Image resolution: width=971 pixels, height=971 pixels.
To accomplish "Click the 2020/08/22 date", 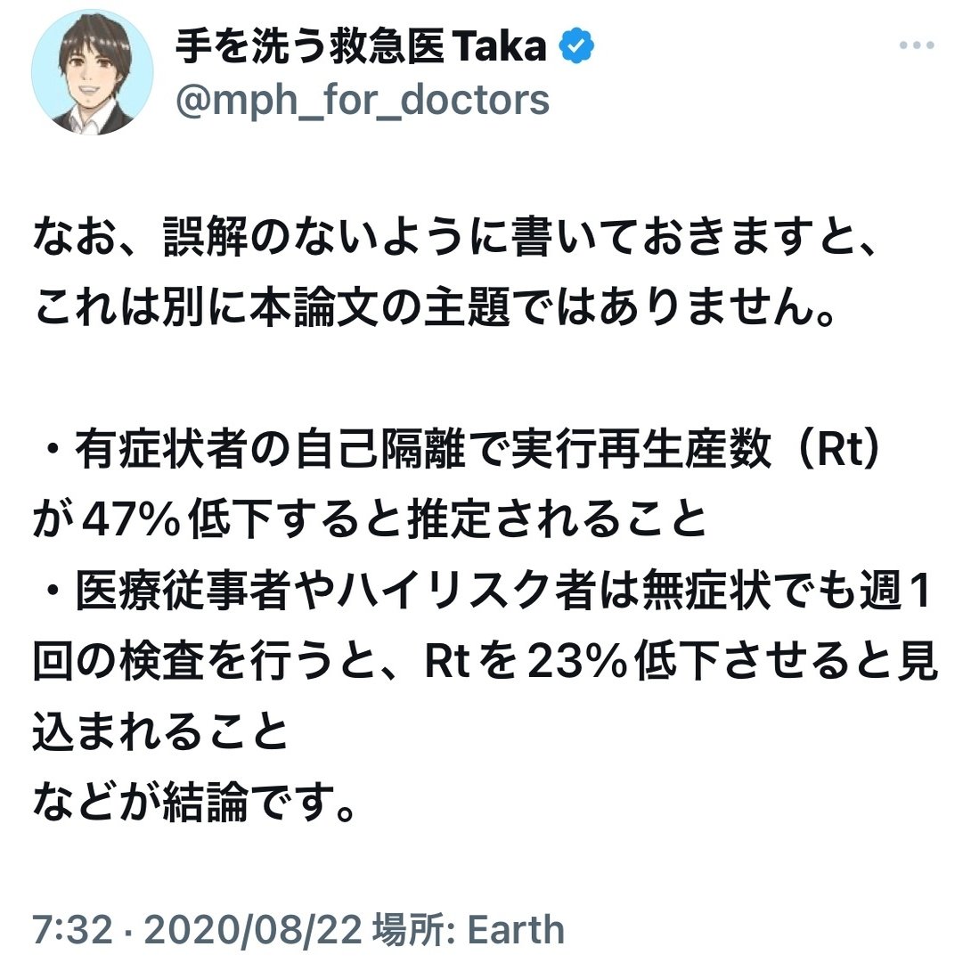I will 253,930.
